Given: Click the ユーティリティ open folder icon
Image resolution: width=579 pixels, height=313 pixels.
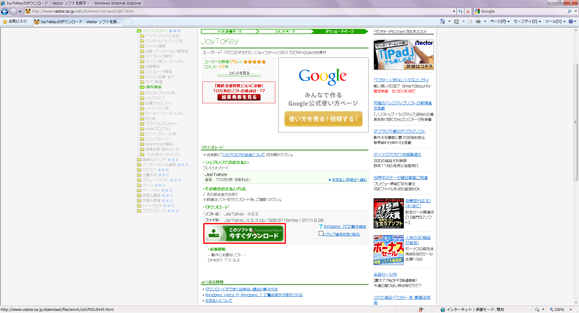Looking at the screenshot, I should 139,31.
